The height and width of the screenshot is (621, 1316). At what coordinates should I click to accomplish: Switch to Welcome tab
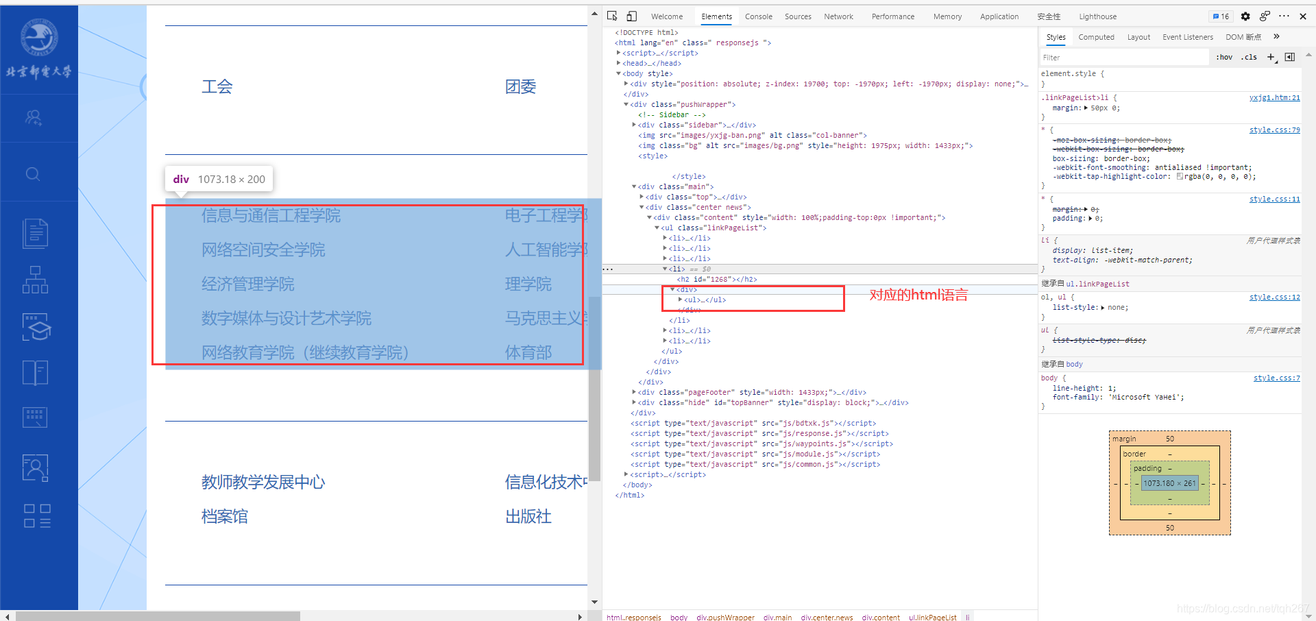pos(666,16)
